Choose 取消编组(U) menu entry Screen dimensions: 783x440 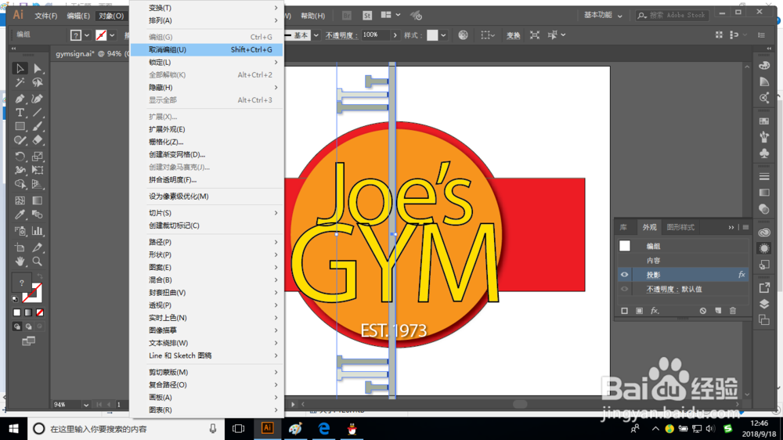point(207,49)
